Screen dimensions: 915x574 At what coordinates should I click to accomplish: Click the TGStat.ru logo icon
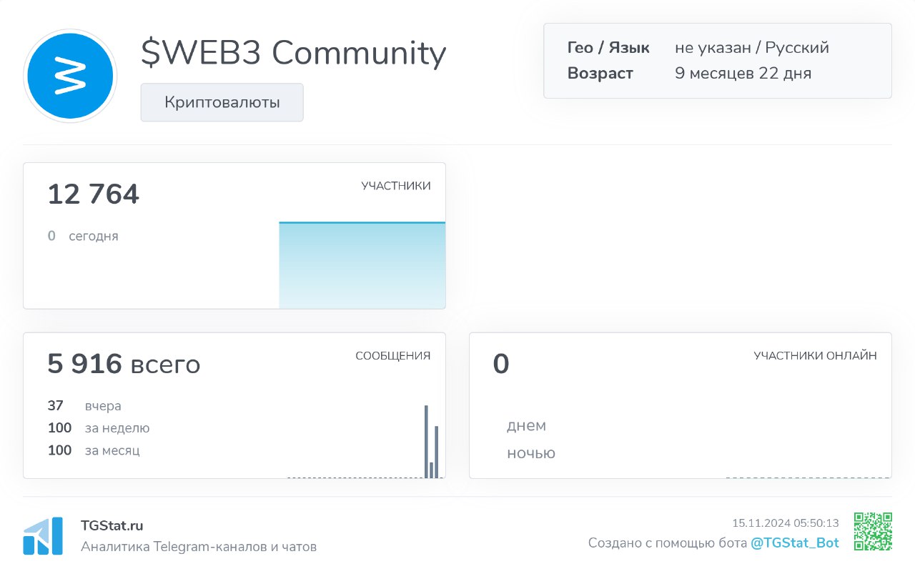(x=43, y=536)
